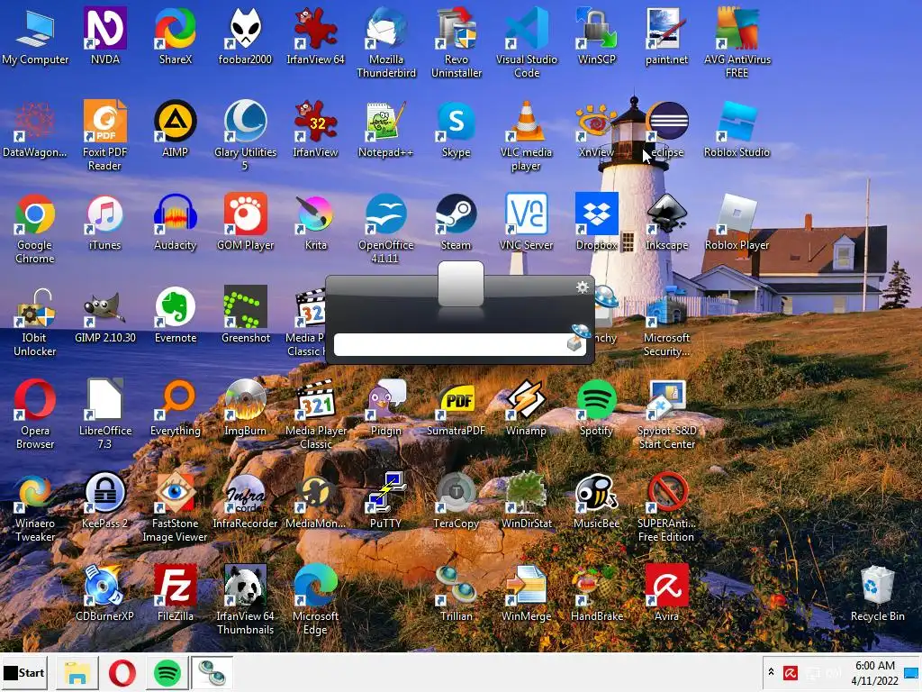Click the Skype desktop shortcut
922x692 pixels.
[456, 128]
